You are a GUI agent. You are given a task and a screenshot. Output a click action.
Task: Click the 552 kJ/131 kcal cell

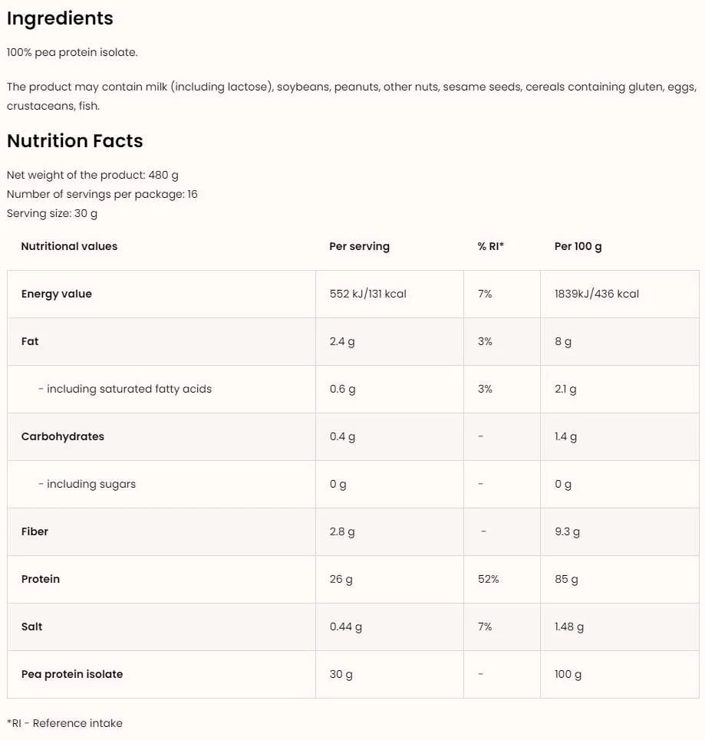coord(367,294)
